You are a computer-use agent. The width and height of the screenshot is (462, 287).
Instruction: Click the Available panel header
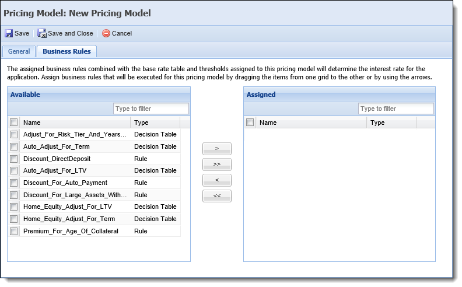click(x=99, y=94)
